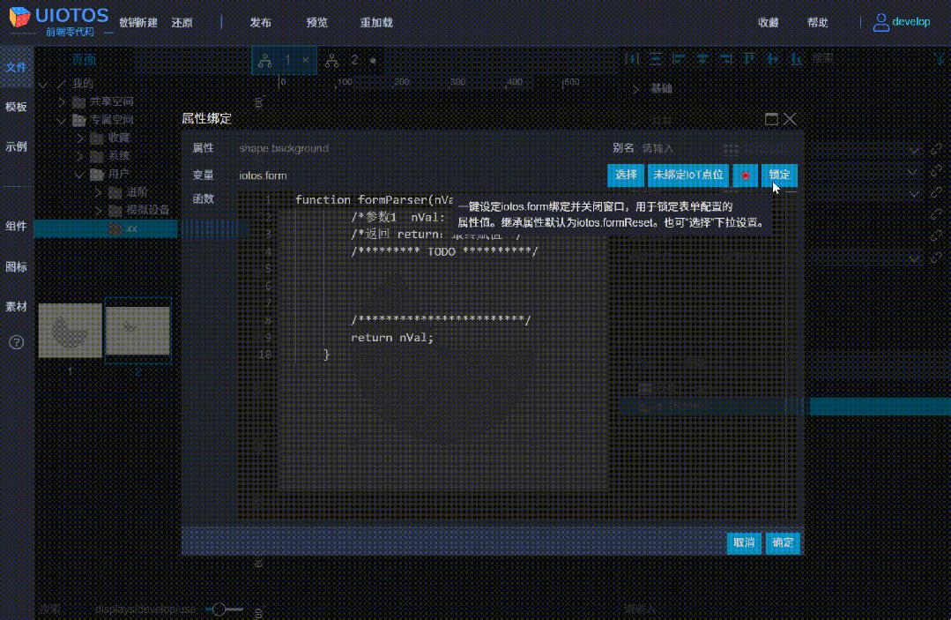Viewport: 951px width, 620px height.
Task: Click the 未绑定IoT点位 status badge
Action: [688, 175]
